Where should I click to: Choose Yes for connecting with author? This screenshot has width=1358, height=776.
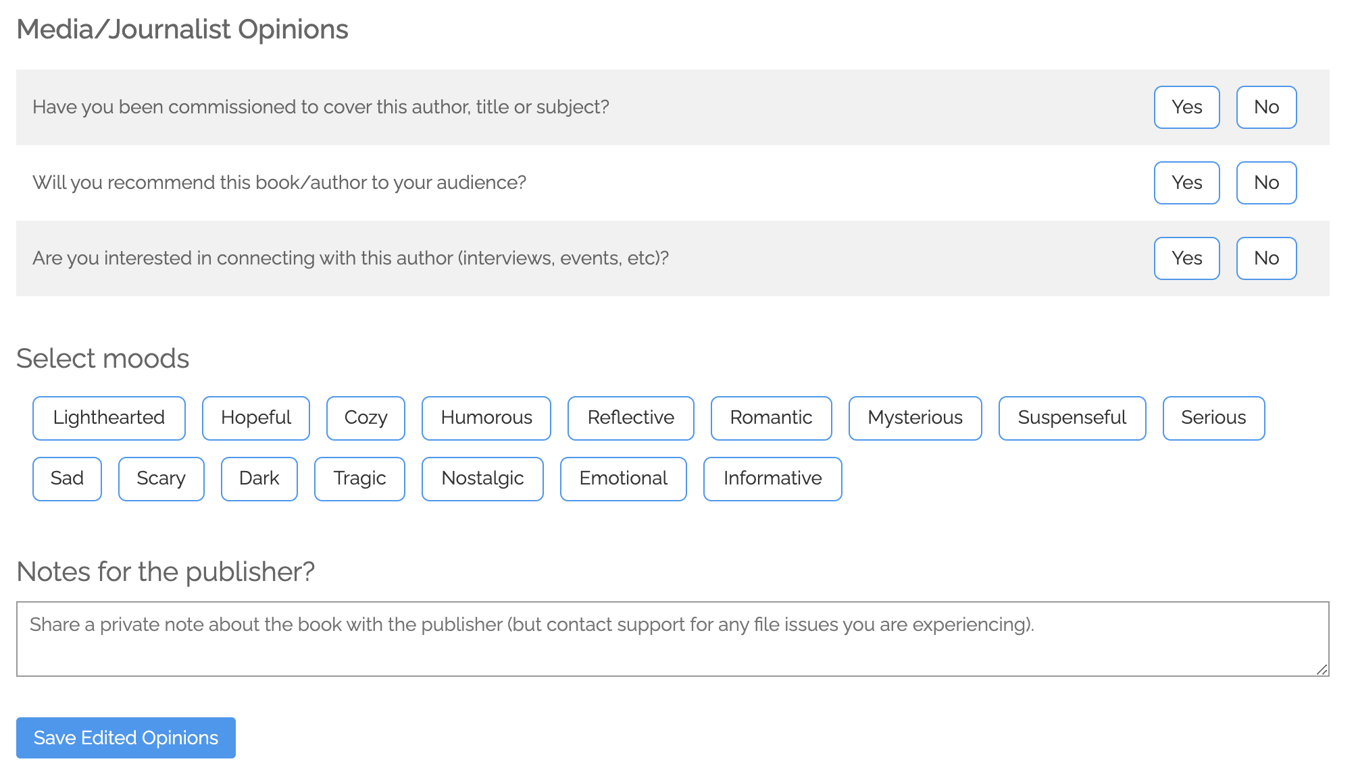click(x=1186, y=258)
